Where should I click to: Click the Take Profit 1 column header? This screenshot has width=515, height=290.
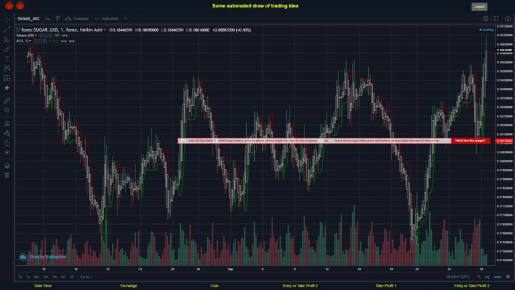point(386,286)
